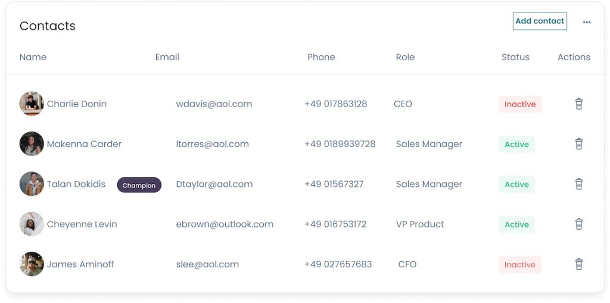Open email link ebrown@outlook.com
610x303 pixels.
(x=225, y=224)
